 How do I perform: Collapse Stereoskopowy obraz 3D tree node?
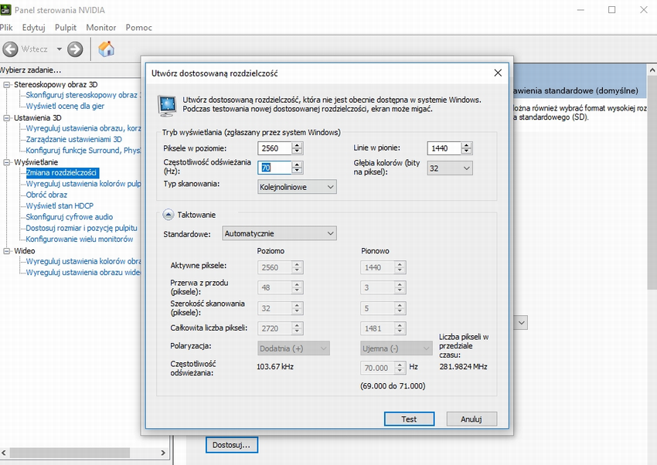point(7,84)
